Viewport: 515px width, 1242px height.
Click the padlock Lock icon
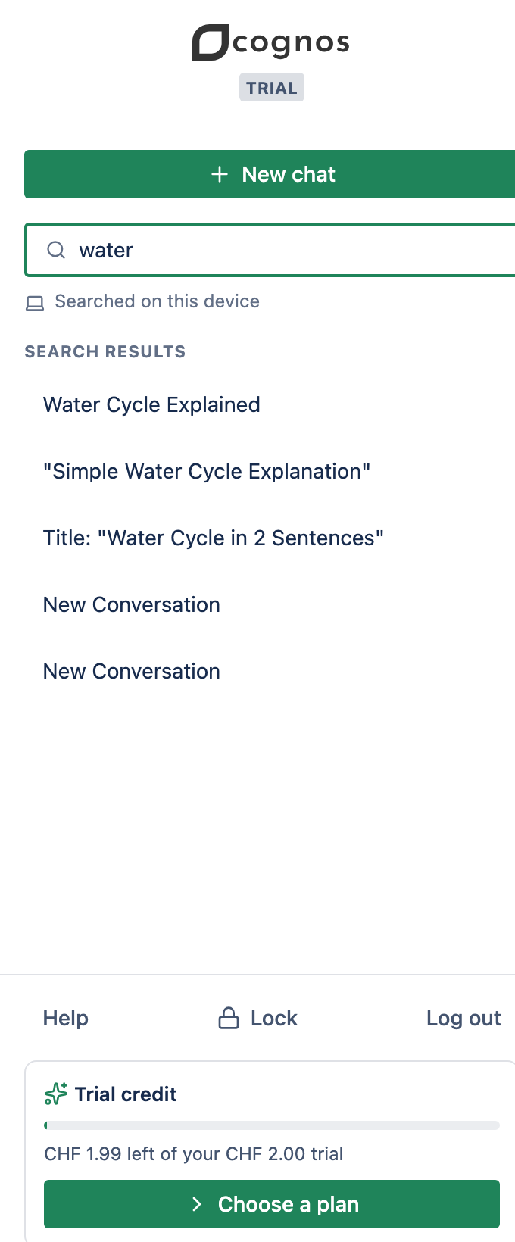point(228,1018)
